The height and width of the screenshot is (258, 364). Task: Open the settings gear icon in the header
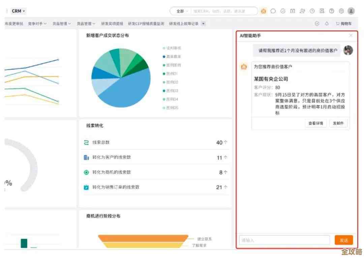342,11
